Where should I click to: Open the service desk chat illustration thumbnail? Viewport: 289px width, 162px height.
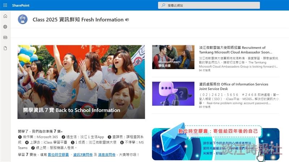[x=173, y=94]
